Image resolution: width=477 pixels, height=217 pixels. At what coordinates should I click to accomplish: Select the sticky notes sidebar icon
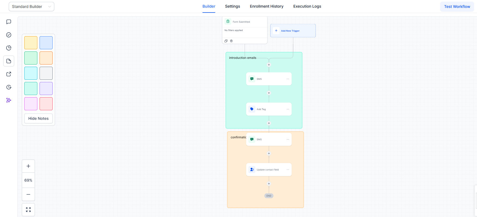tap(9, 61)
